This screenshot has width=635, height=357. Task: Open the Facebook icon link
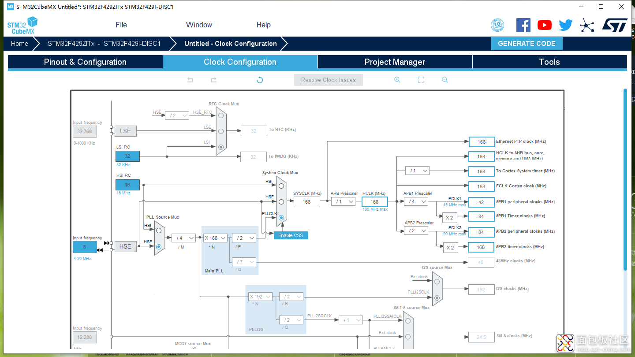click(523, 25)
